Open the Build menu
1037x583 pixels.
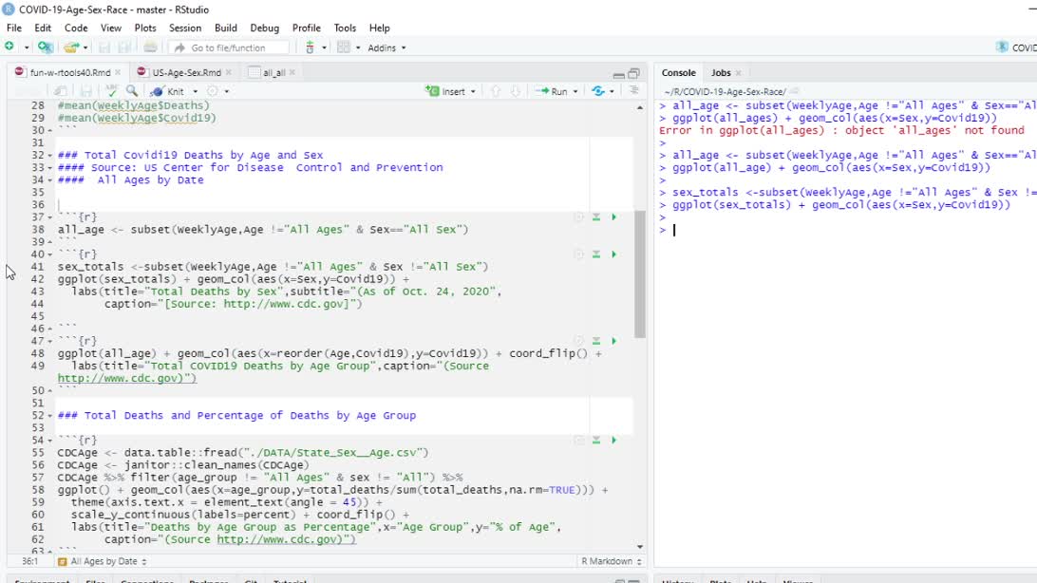[225, 28]
